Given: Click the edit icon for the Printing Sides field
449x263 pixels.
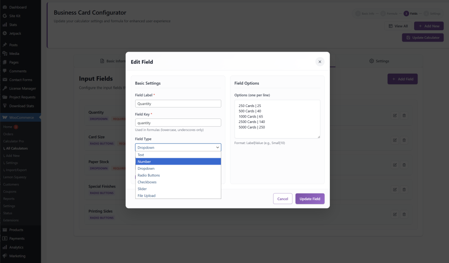Looking at the screenshot, I should 394,214.
